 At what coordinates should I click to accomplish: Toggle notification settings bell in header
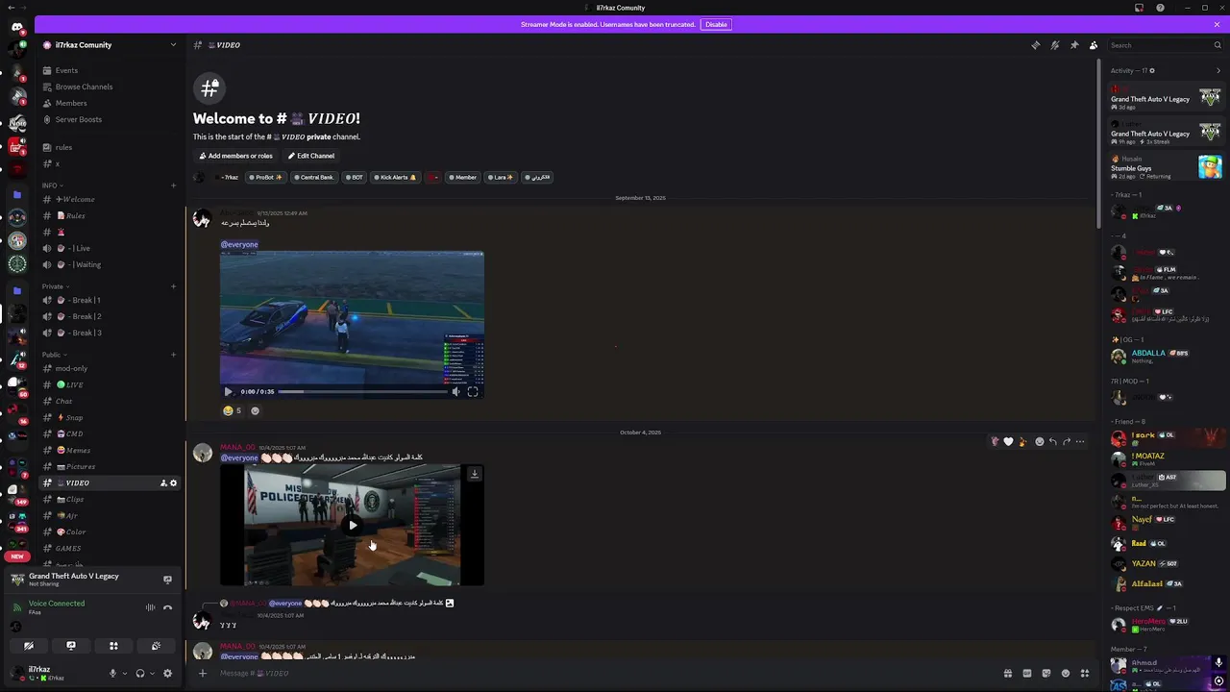(1054, 45)
